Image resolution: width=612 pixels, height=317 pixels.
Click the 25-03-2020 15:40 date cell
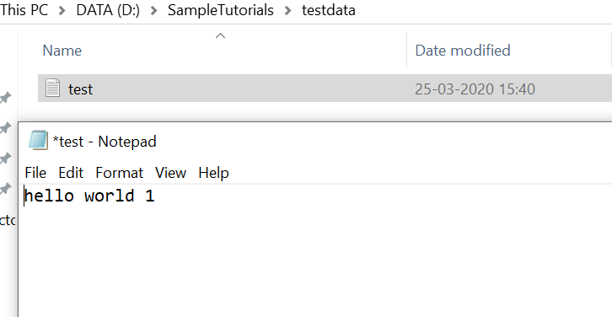coord(475,89)
